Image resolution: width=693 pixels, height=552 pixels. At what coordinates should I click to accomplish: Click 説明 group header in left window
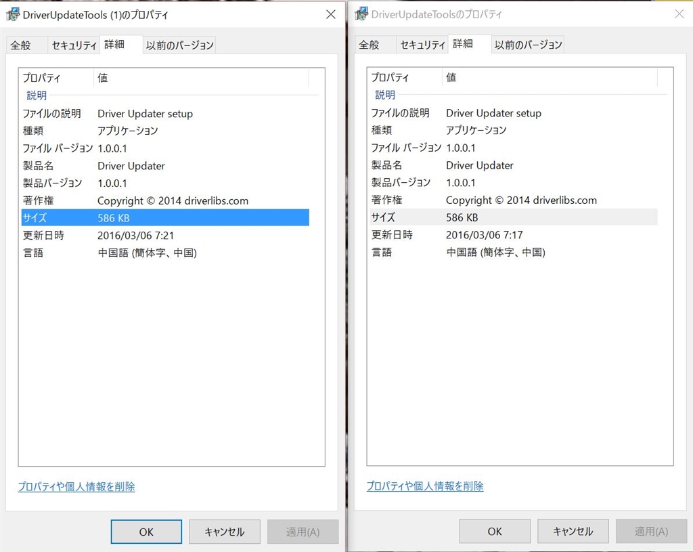37,95
